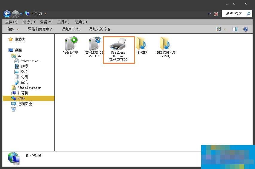Viewport: 255px width, 169px height.
Task: Click 添加无线设备 toolbar button
Action: [100, 29]
